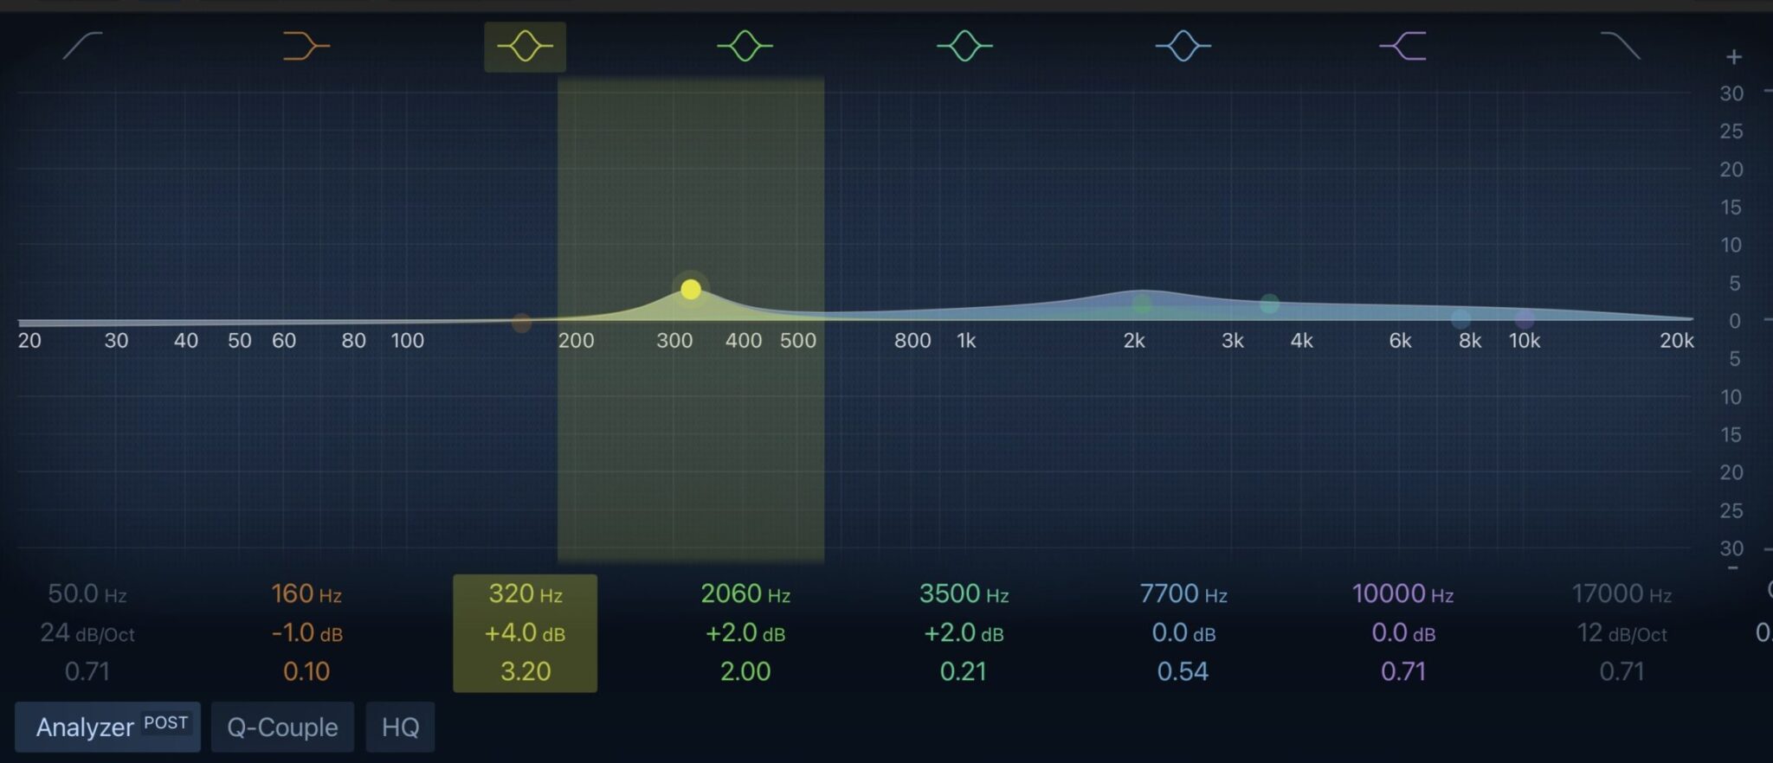
Task: Click the 320 Hz frequency value
Action: coord(525,594)
